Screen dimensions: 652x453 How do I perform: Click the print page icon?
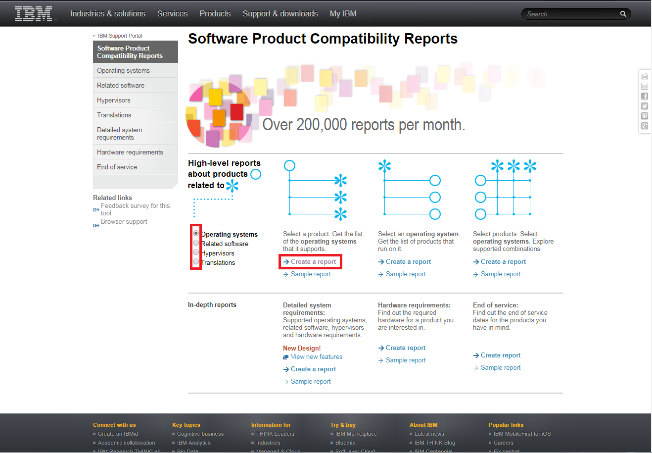tap(645, 76)
